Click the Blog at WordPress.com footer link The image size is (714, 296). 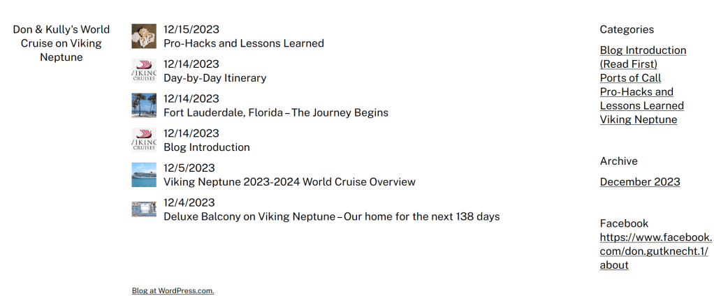click(x=173, y=291)
